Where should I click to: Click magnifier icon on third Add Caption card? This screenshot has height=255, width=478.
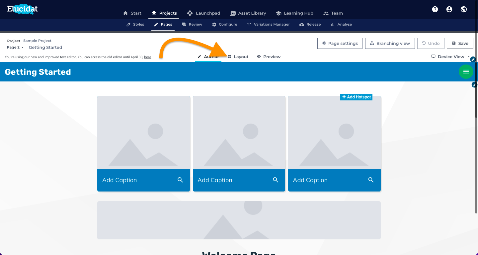371,180
